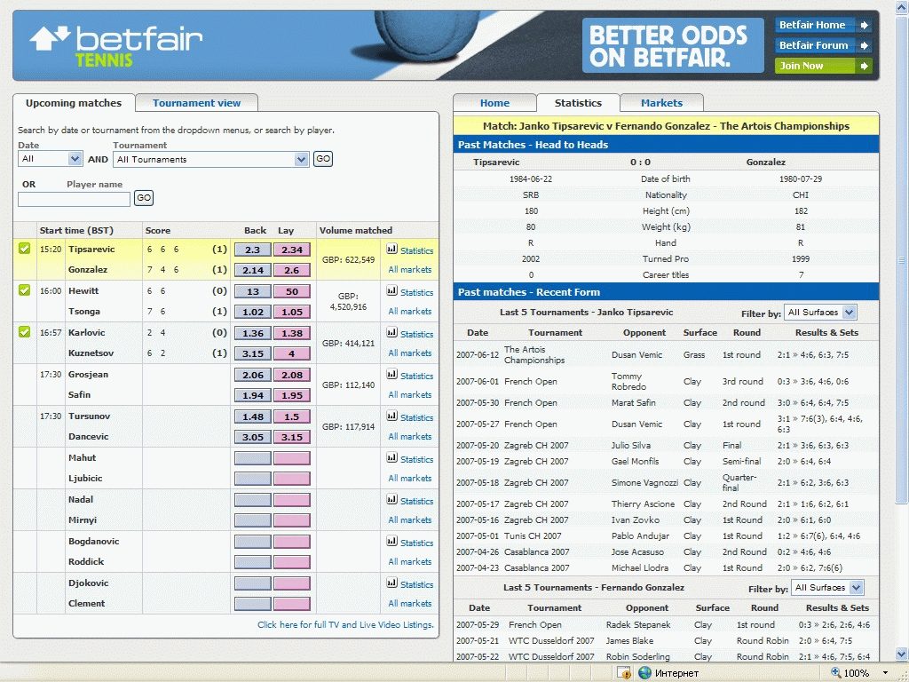This screenshot has width=909, height=682.
Task: Click Statistics chart icon for Tipsarevic match
Action: 391,250
